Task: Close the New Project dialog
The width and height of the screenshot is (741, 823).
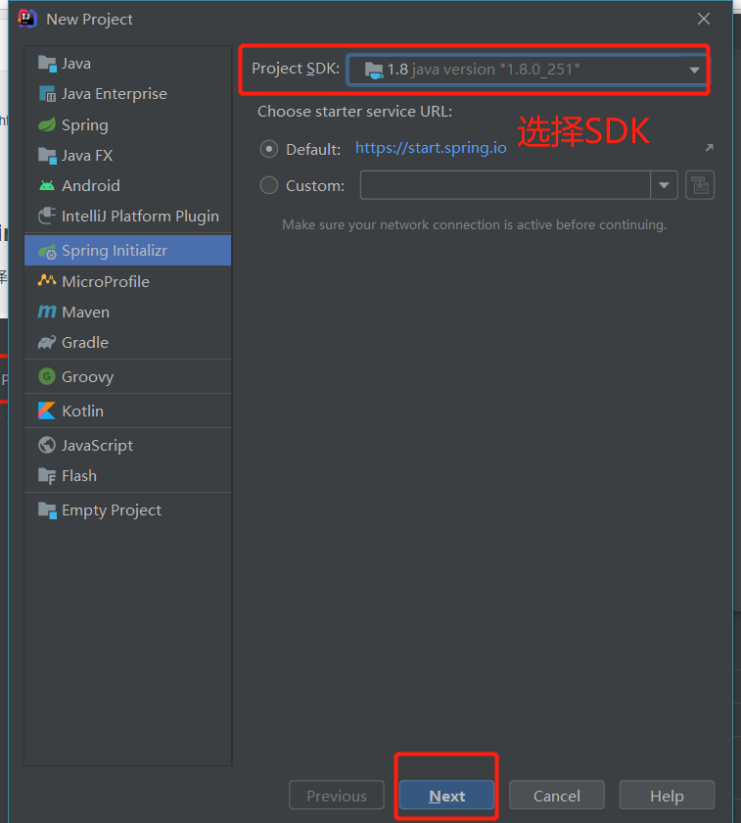Action: click(x=704, y=19)
